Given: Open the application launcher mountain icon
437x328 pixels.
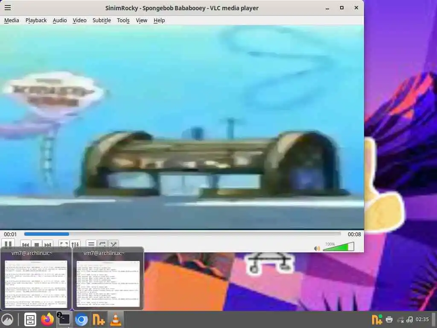Looking at the screenshot, I should click(7, 319).
